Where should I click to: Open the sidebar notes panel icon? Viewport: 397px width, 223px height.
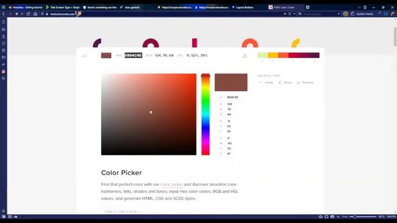4,51
